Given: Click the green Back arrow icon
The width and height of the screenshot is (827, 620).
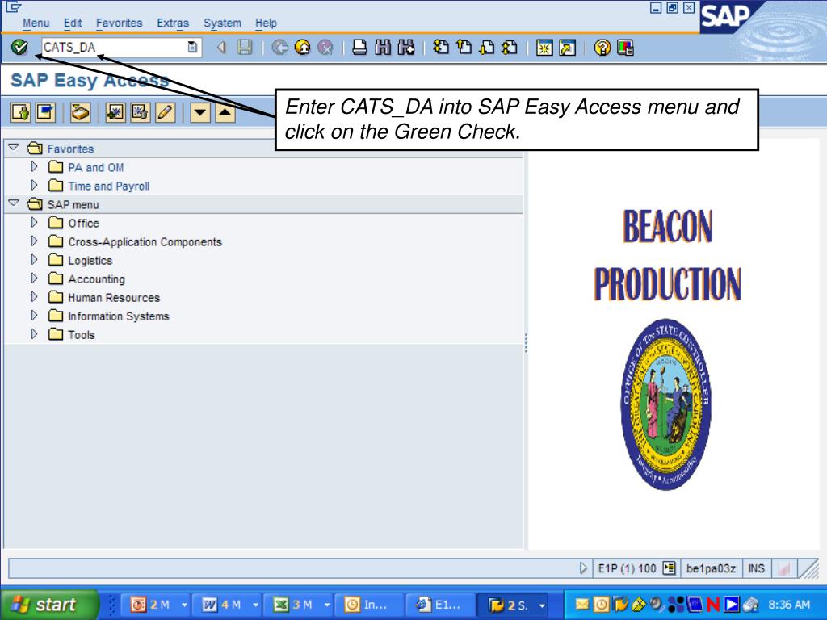Looking at the screenshot, I should click(x=279, y=48).
